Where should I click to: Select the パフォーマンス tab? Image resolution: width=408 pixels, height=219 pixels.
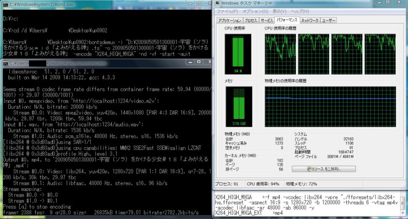tap(287, 20)
